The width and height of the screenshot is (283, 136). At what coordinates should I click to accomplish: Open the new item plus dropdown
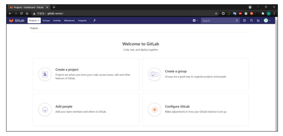click(195, 21)
